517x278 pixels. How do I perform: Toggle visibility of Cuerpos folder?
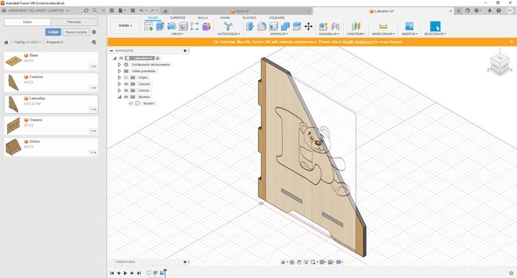point(126,84)
